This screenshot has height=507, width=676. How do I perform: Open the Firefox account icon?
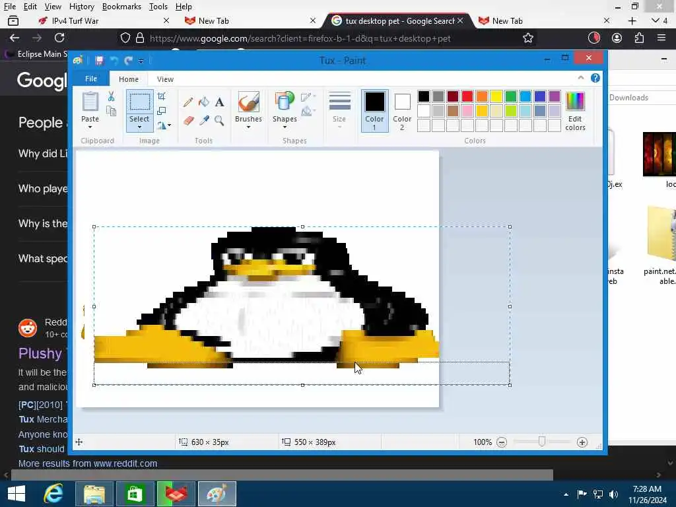coord(617,38)
